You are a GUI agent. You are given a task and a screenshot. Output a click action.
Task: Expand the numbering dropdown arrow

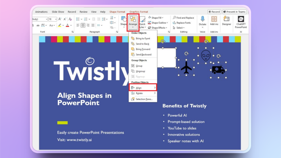coord(89,19)
